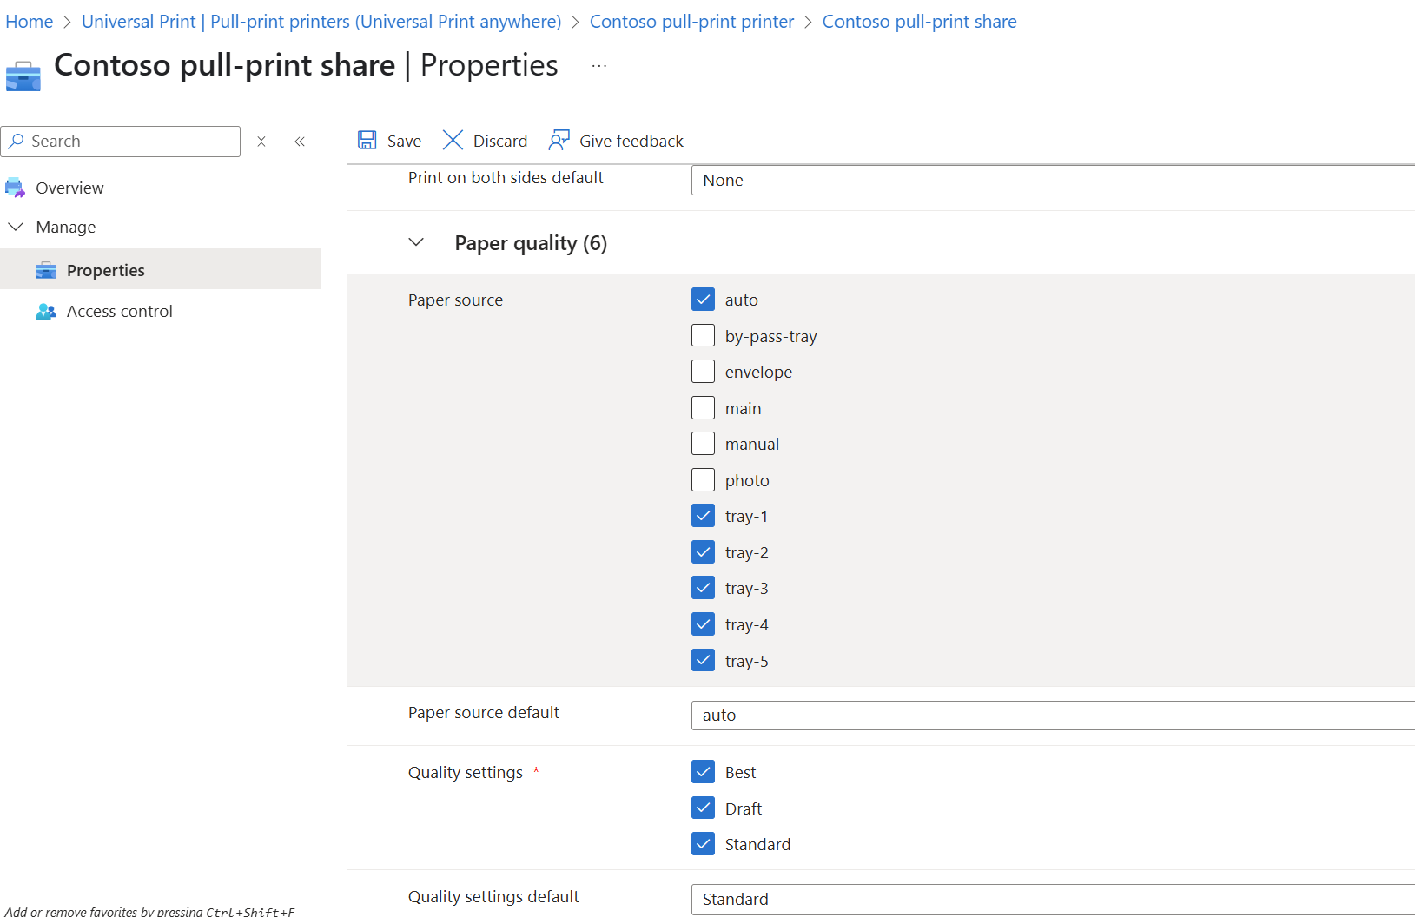The image size is (1415, 917).
Task: Click the Paper source label
Action: point(455,300)
